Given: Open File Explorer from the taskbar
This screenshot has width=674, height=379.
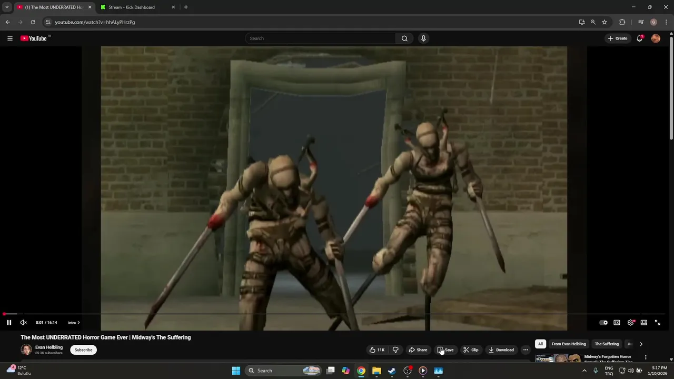Looking at the screenshot, I should pyautogui.click(x=376, y=371).
